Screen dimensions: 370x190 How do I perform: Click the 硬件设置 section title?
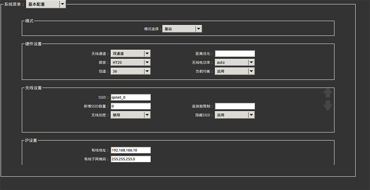(33, 44)
